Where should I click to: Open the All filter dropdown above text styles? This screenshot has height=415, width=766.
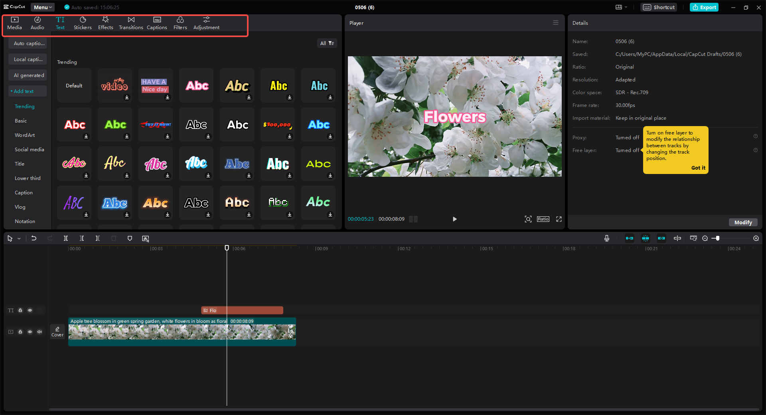click(327, 43)
